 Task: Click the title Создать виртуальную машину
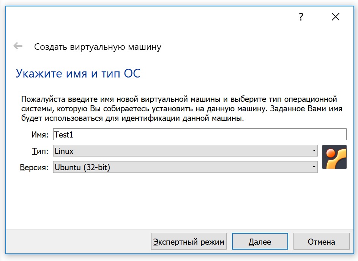(98, 47)
